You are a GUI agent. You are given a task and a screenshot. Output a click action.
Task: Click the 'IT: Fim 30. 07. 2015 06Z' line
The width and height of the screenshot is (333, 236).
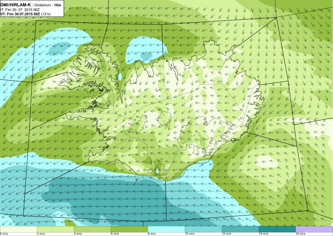20,10
